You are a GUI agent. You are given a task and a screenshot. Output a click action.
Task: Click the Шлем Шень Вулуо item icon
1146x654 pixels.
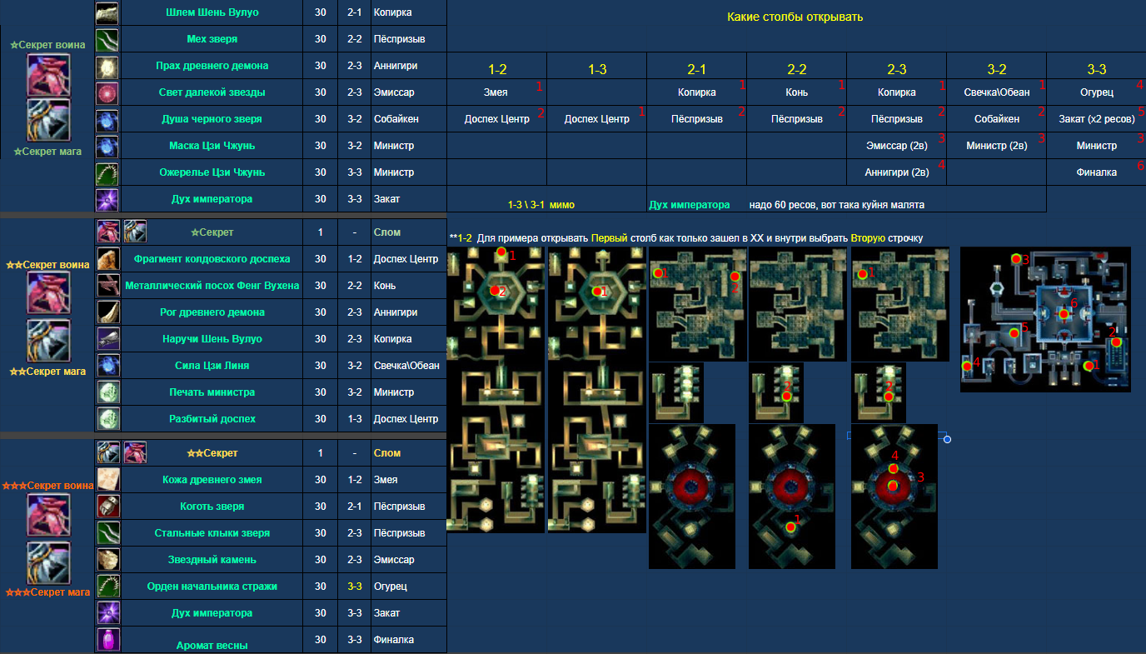click(x=107, y=12)
